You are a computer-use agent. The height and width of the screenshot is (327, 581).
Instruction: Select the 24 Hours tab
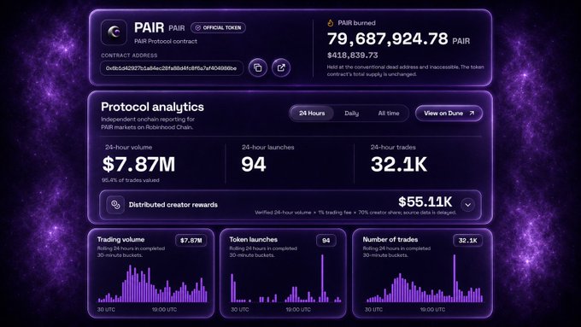point(312,114)
